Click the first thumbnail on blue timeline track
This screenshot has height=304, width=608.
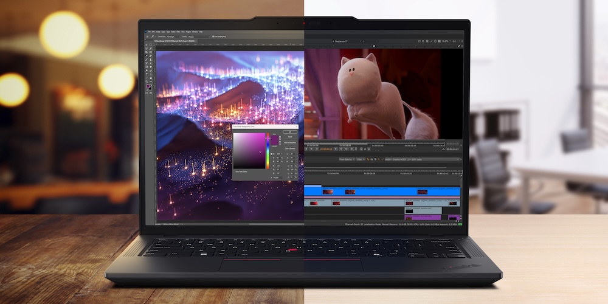point(328,192)
